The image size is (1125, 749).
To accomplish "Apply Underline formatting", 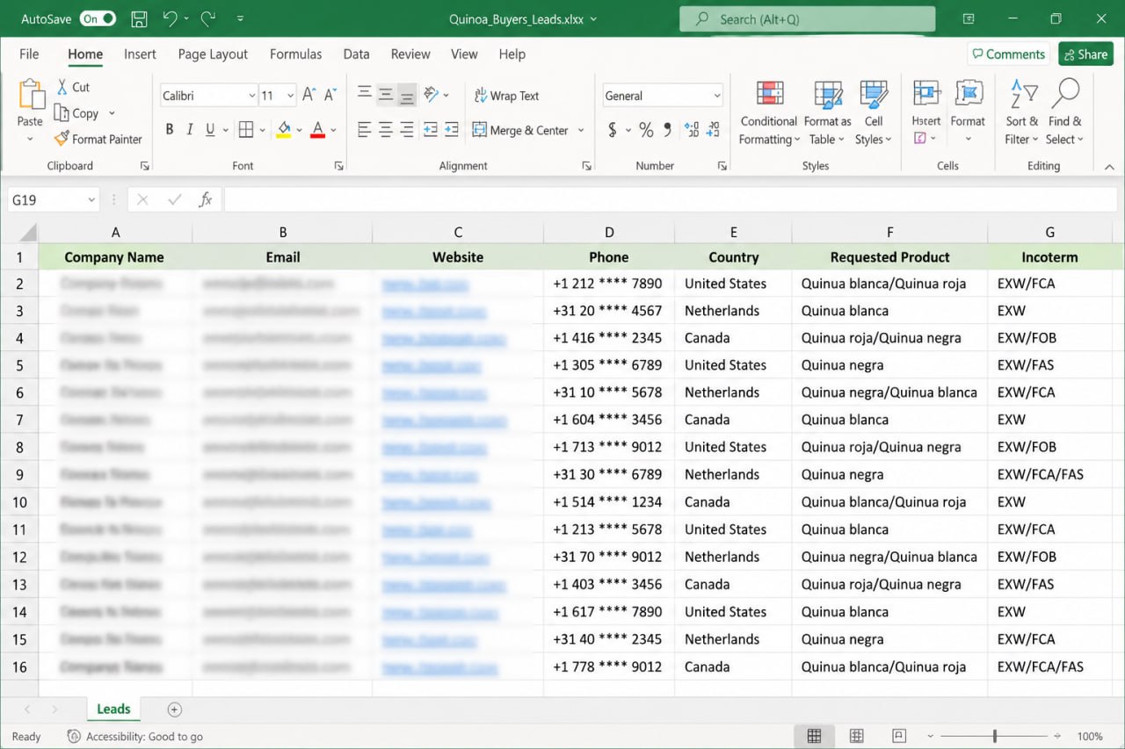I will (x=211, y=130).
